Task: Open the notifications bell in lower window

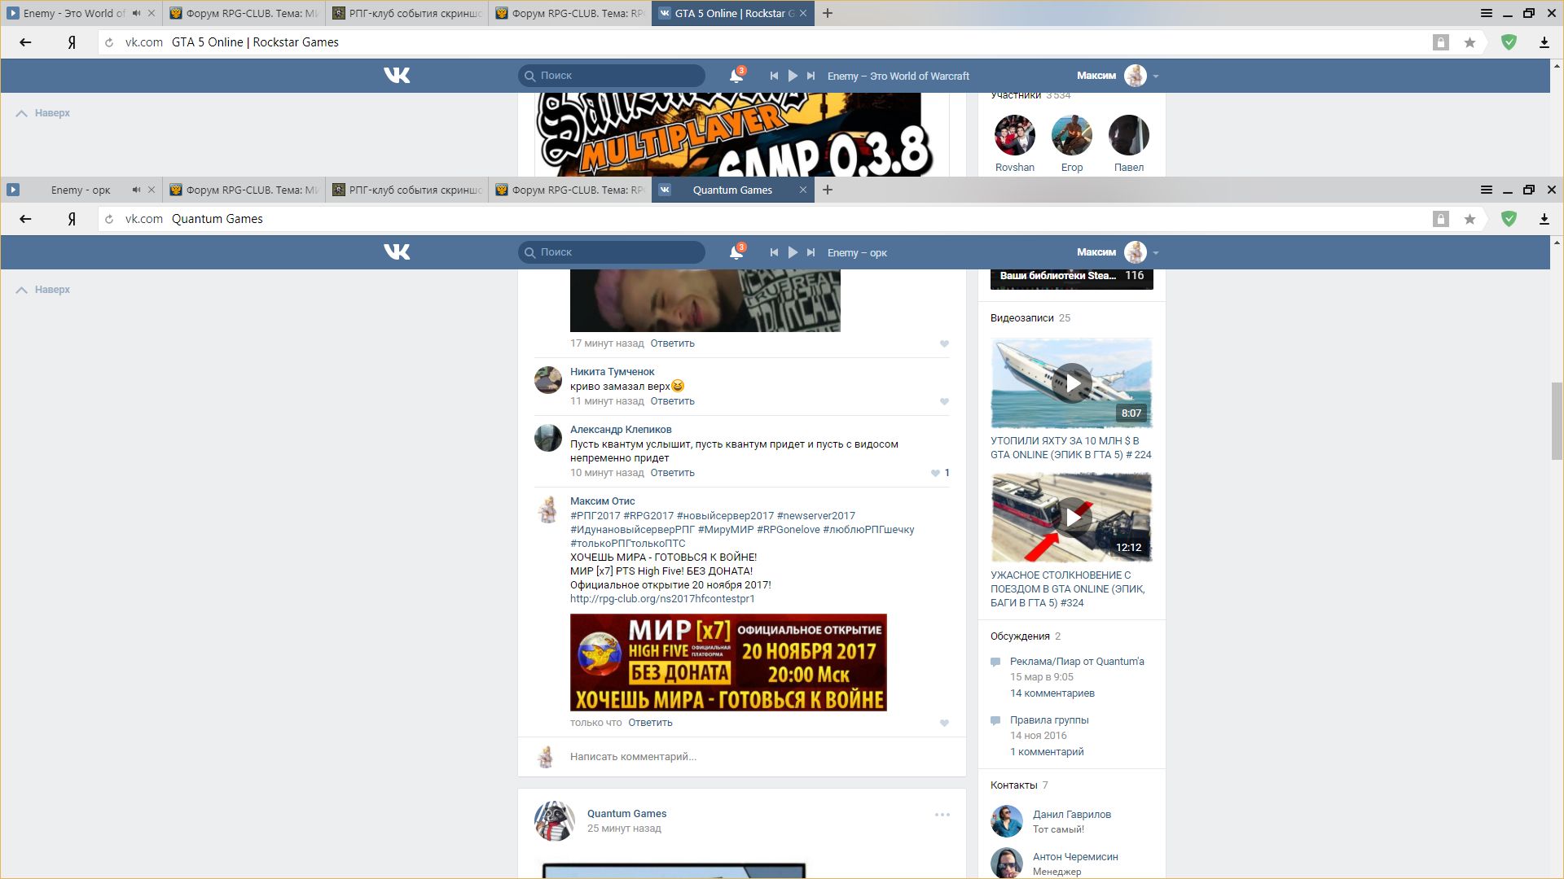Action: coord(736,252)
